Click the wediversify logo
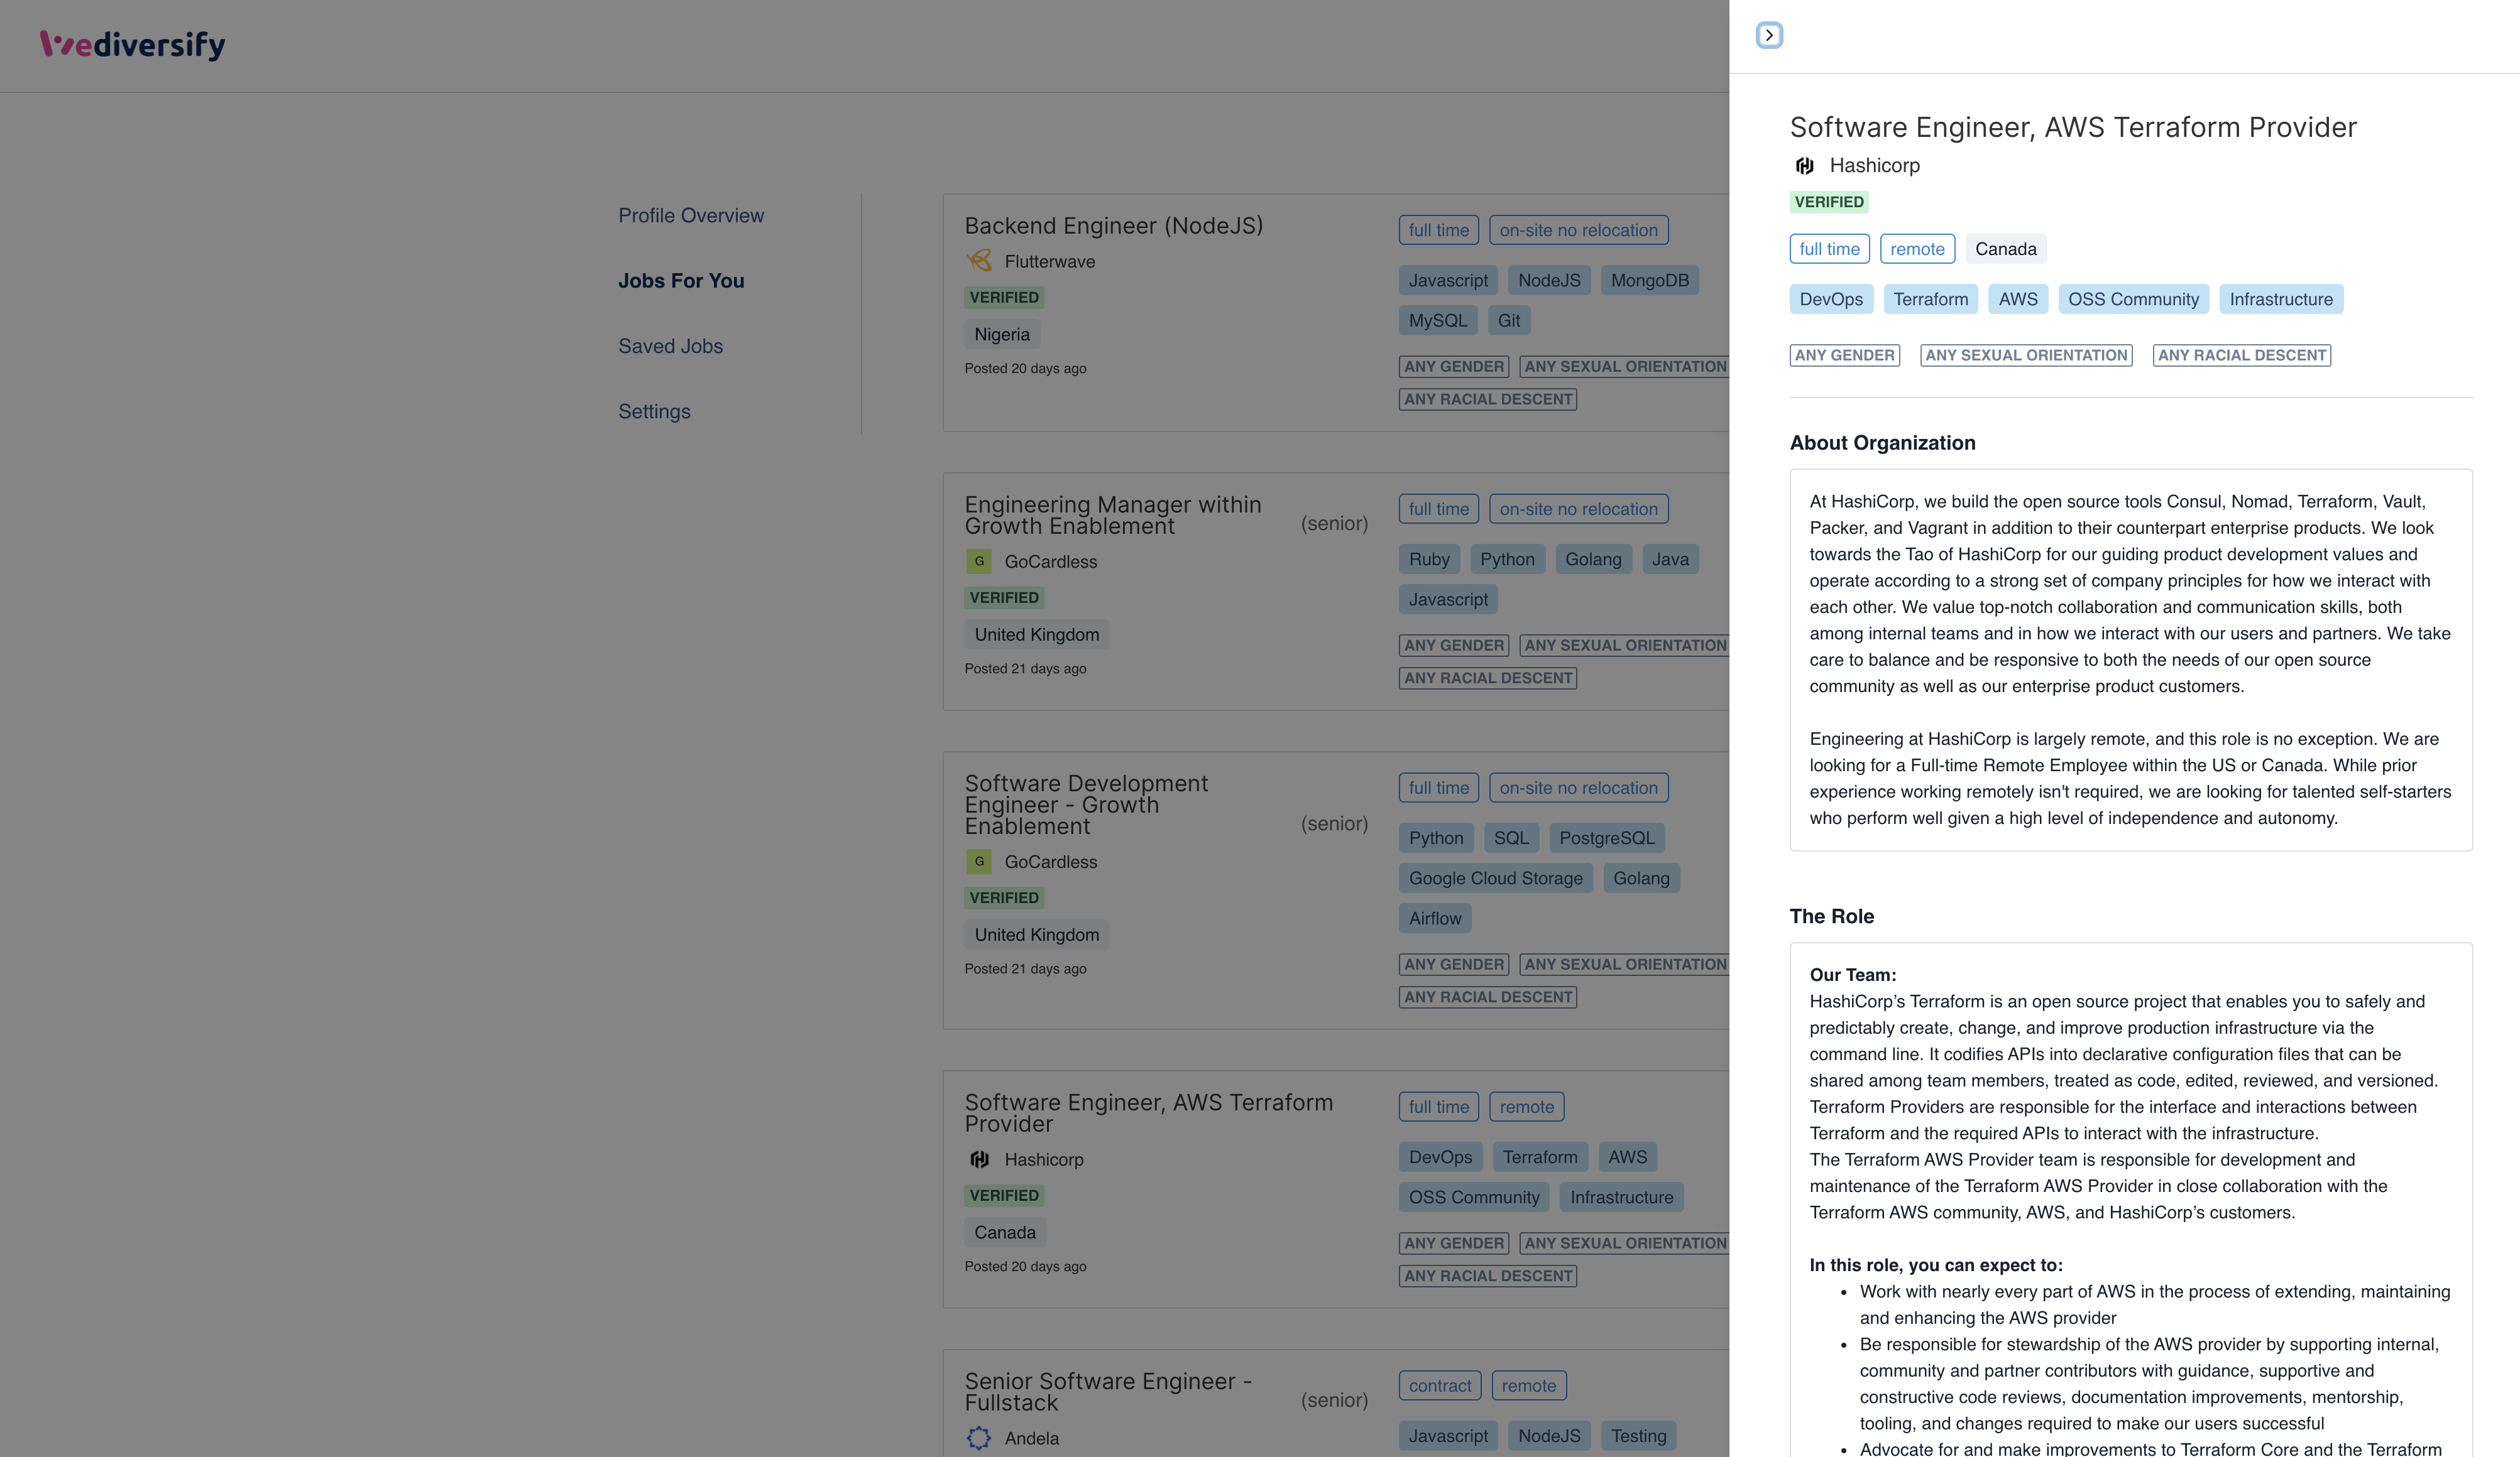 [x=133, y=45]
